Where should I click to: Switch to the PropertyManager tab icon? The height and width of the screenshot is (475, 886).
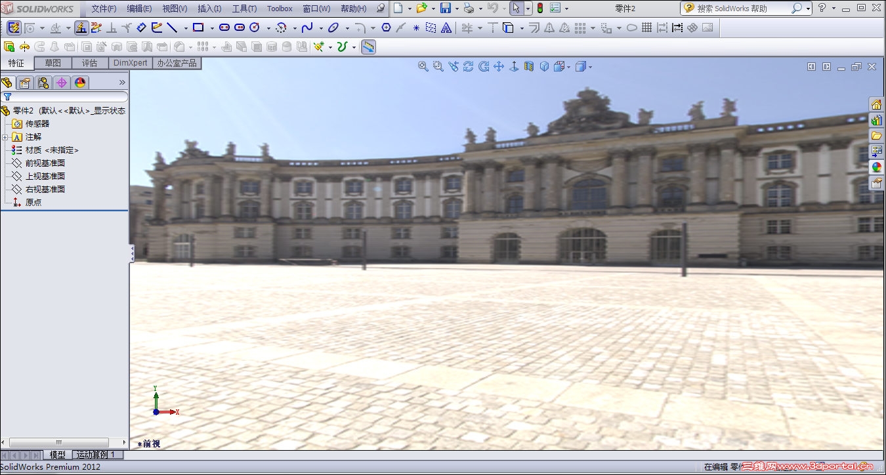(x=25, y=83)
